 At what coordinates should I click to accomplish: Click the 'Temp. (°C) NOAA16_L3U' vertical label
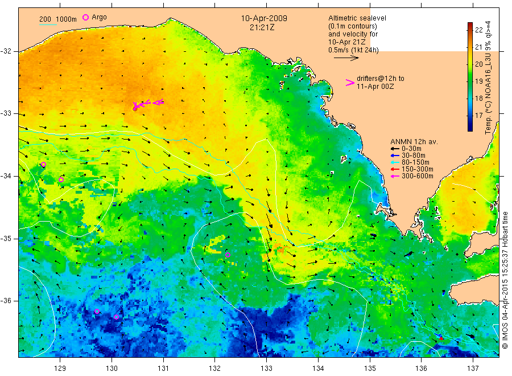tap(488, 93)
